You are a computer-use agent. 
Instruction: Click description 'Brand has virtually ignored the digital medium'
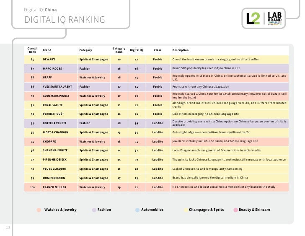pyautogui.click(x=210, y=178)
